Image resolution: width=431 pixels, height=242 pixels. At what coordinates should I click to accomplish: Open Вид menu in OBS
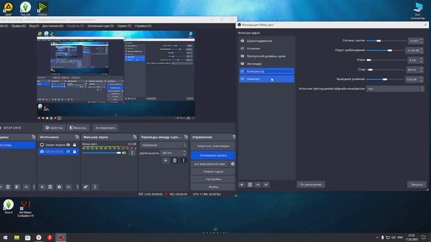tap(34, 26)
